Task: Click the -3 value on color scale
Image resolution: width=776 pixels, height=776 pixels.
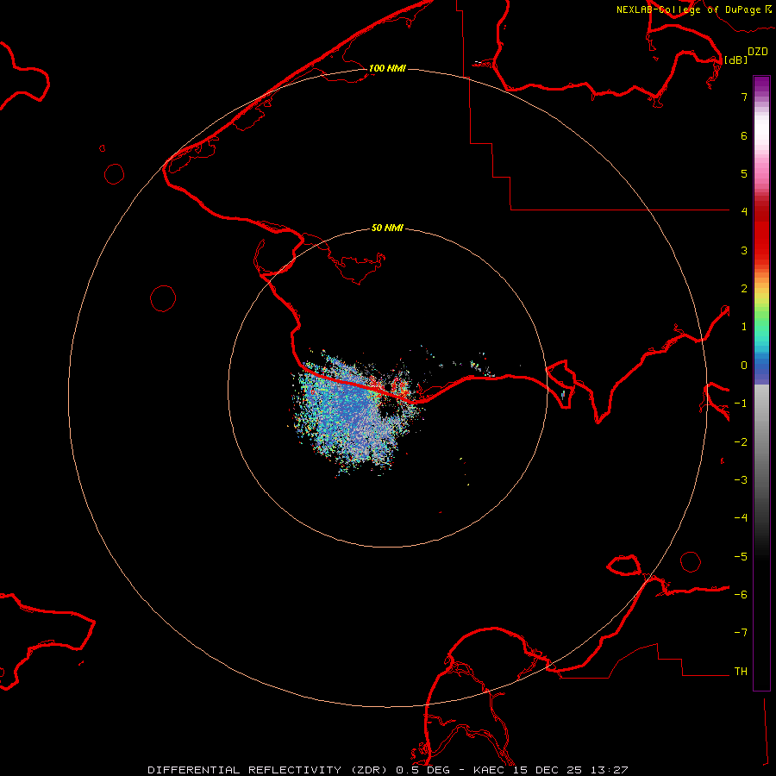Action: [741, 480]
